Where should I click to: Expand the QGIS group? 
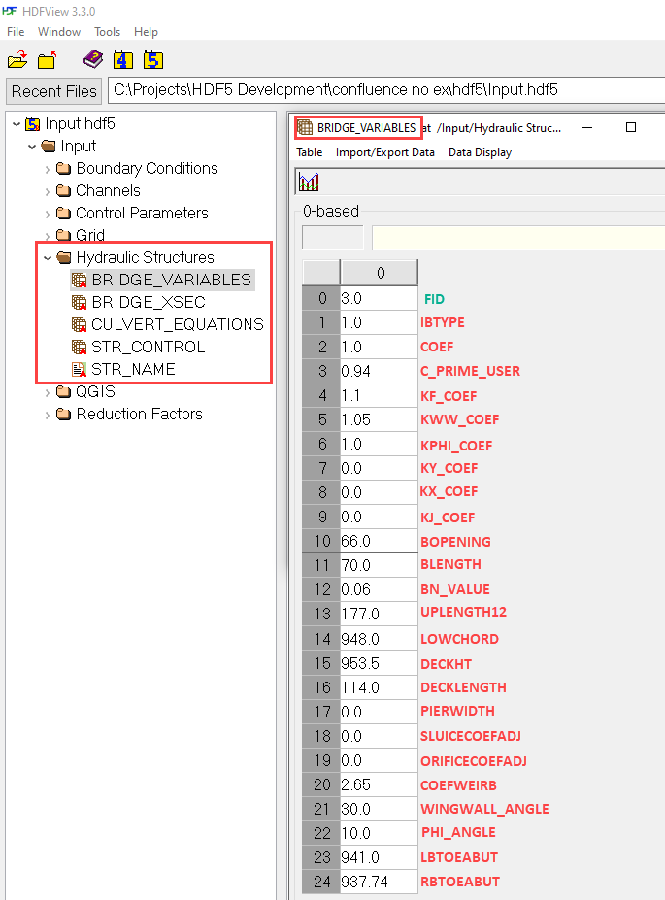click(48, 392)
